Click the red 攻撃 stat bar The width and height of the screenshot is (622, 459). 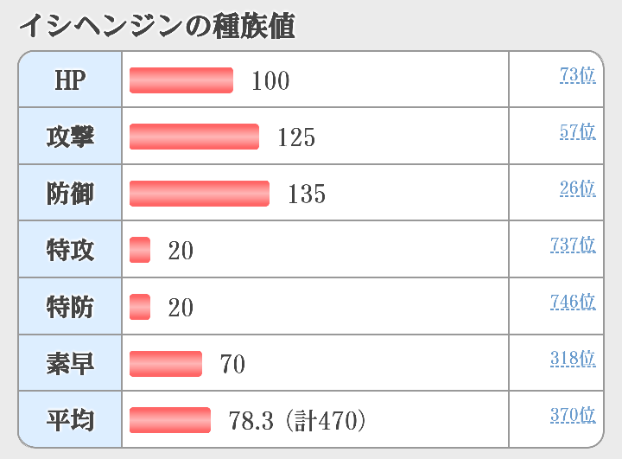(194, 137)
